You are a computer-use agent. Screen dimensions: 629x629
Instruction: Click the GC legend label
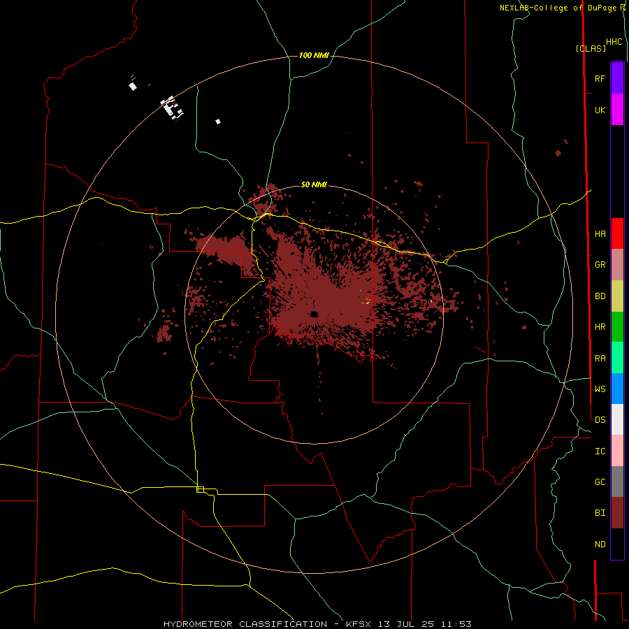coord(600,482)
